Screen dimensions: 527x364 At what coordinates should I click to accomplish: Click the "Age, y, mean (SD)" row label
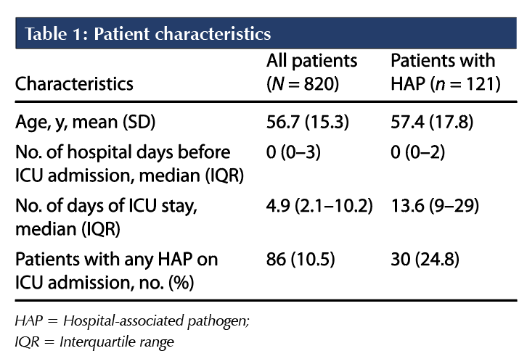point(85,122)
